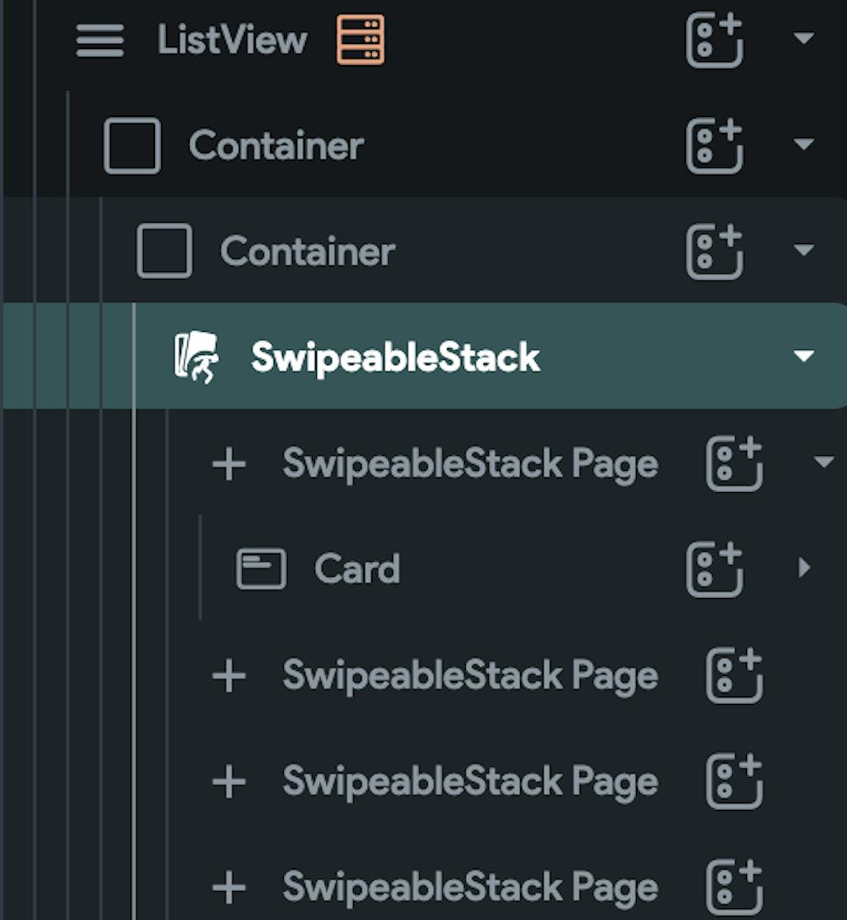Select the Card tree item
The width and height of the screenshot is (847, 920).
point(358,569)
